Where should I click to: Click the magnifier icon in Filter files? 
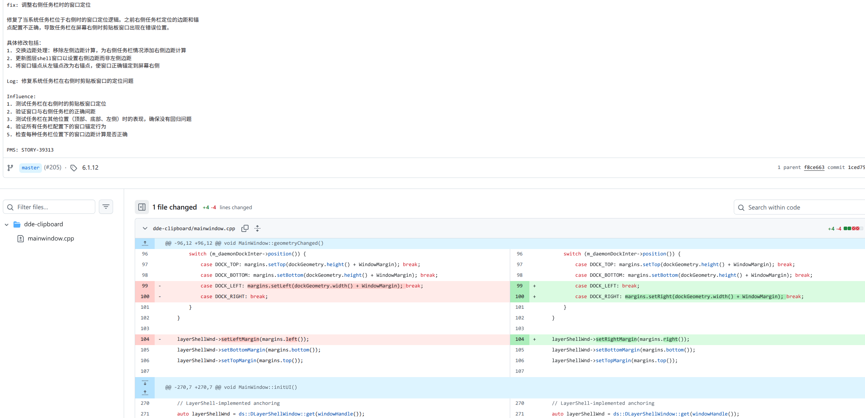coord(10,207)
